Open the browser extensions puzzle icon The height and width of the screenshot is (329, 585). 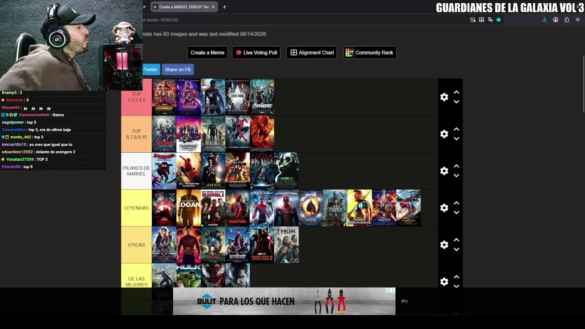[x=567, y=20]
